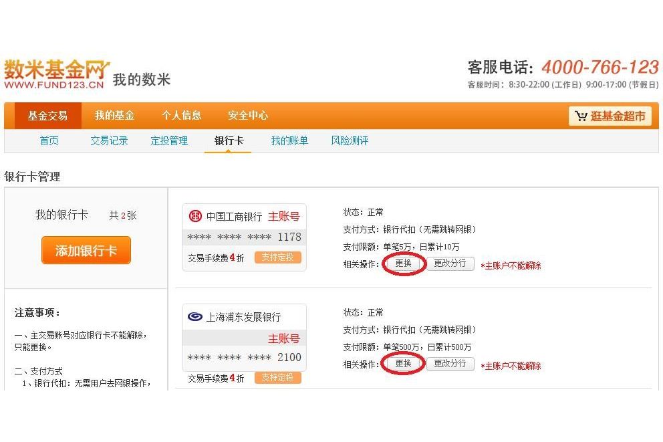Click the 支付限额 单笔5万 text
Image resolution: width=663 pixels, height=442 pixels.
401,247
